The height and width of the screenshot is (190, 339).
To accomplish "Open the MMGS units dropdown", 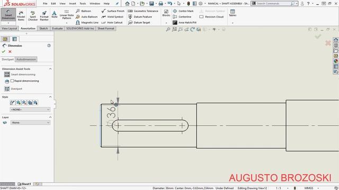I will point(318,188).
